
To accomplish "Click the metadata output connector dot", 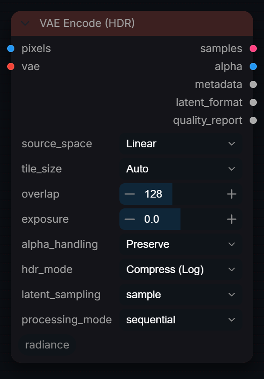I will (x=253, y=84).
